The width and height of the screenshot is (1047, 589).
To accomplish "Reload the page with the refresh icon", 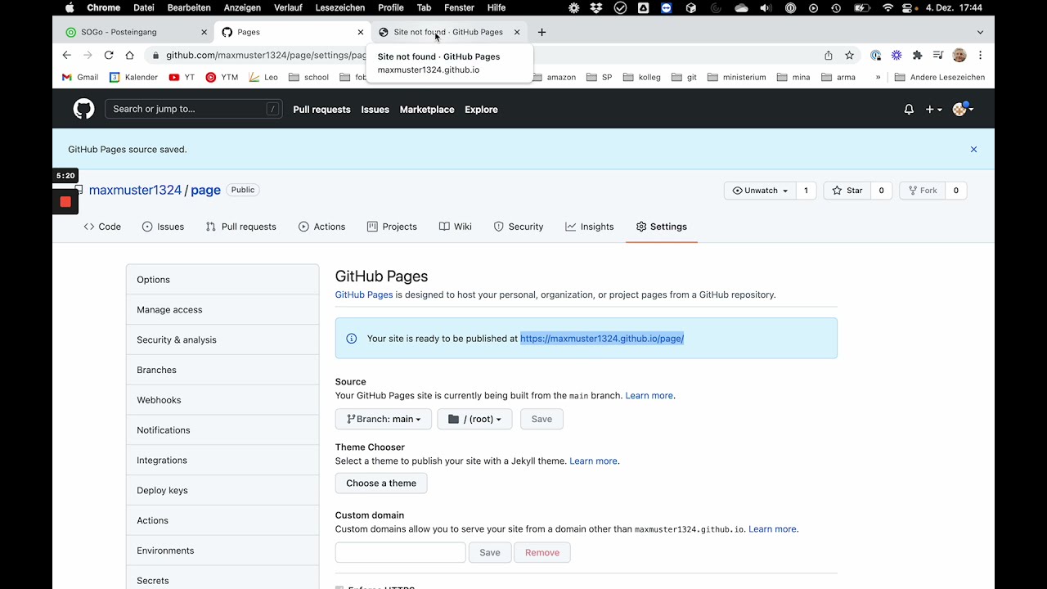I will pos(109,55).
